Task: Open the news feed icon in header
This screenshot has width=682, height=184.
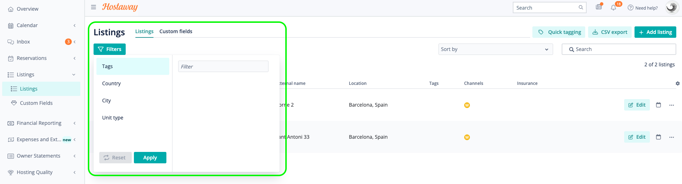Action: (599, 7)
